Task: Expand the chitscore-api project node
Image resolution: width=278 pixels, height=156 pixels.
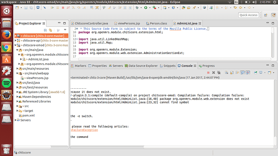Action: [x=16, y=40]
